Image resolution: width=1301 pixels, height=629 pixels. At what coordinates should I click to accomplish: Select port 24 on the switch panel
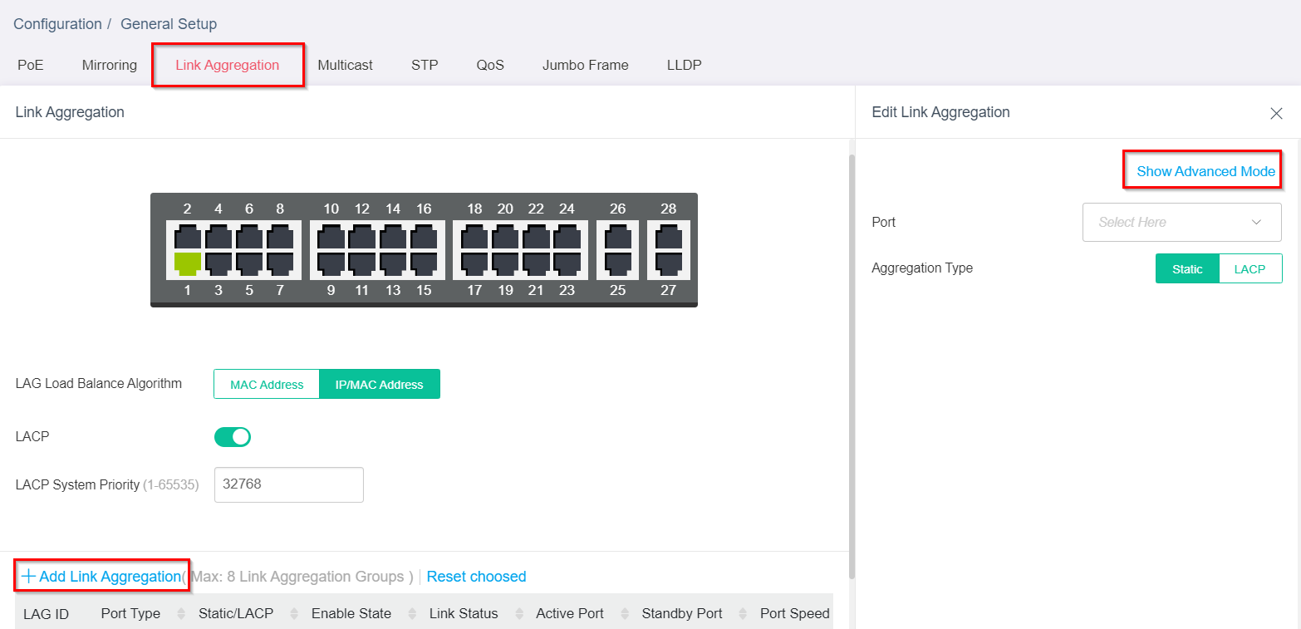pos(567,237)
